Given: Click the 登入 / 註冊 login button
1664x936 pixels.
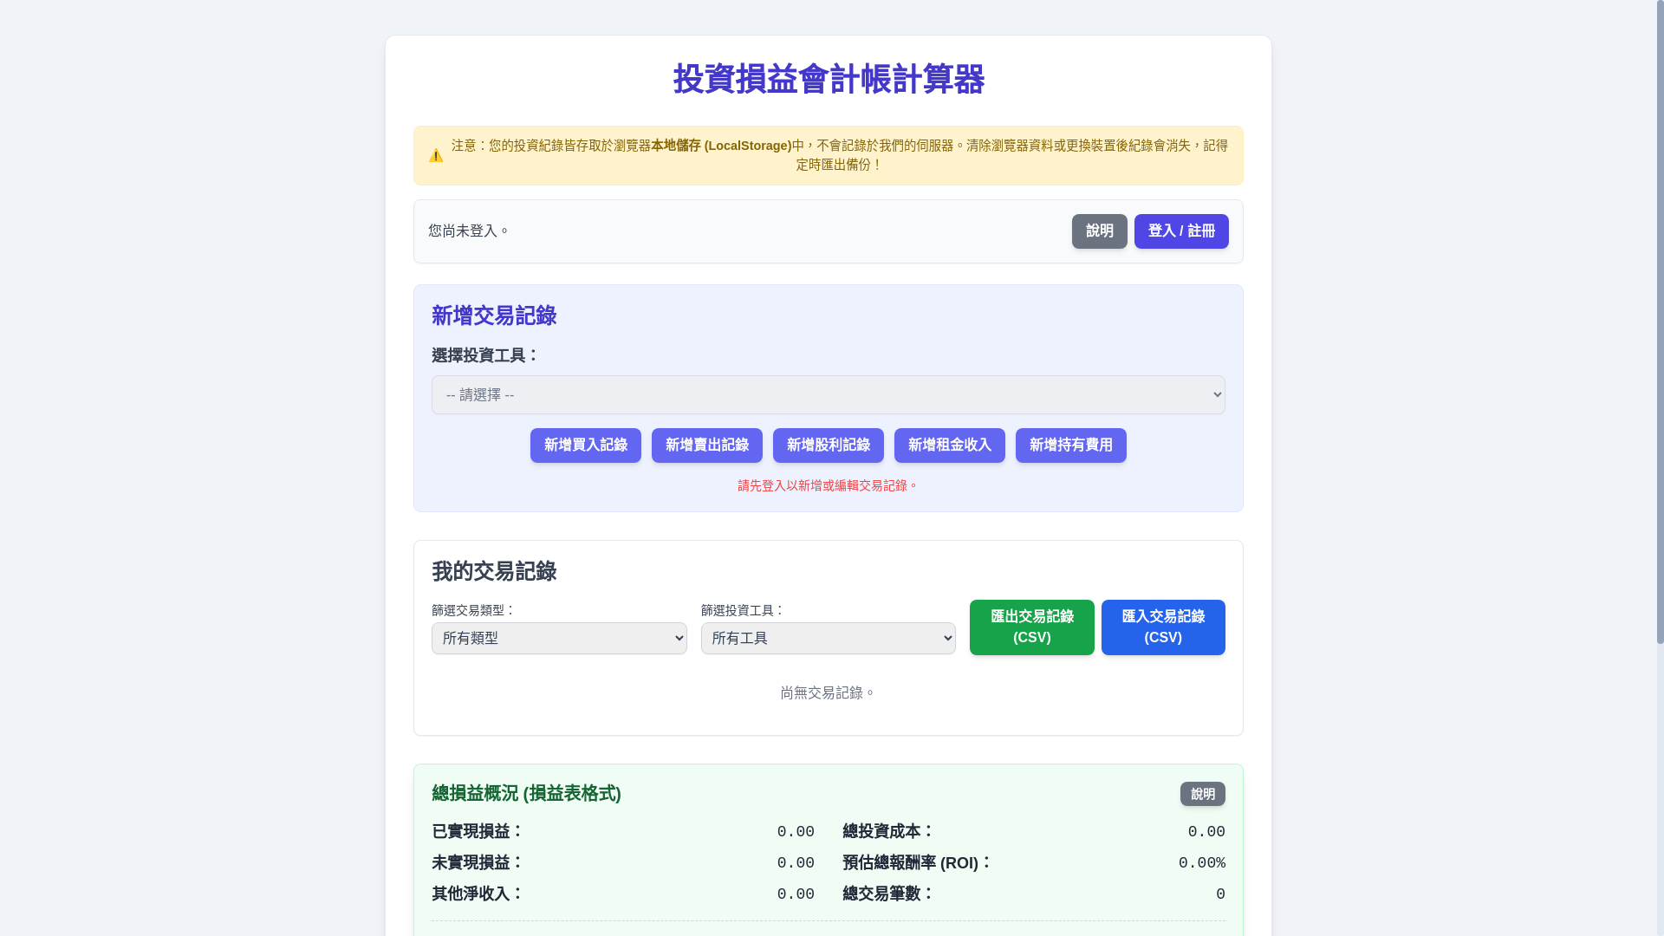Looking at the screenshot, I should (1181, 231).
